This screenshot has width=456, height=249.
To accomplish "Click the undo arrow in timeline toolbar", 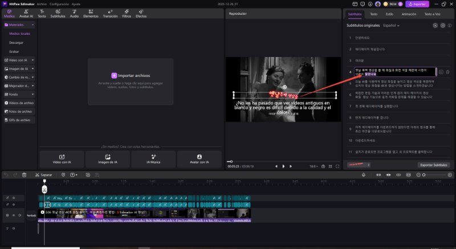I will (6, 175).
